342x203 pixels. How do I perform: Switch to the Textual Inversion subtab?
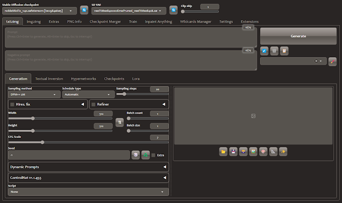[49, 79]
